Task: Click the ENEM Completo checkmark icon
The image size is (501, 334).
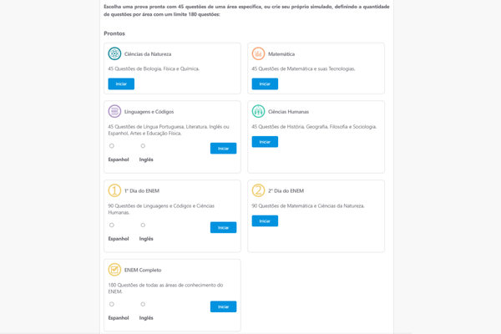Action: (114, 270)
